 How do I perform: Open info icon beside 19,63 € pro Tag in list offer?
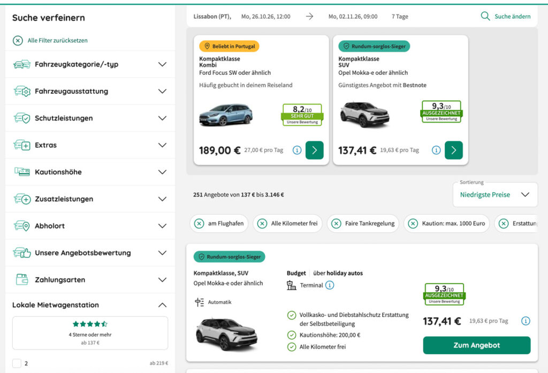pyautogui.click(x=526, y=321)
